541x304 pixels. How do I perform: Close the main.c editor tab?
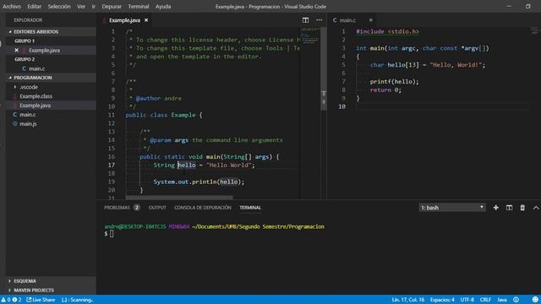[x=371, y=20]
